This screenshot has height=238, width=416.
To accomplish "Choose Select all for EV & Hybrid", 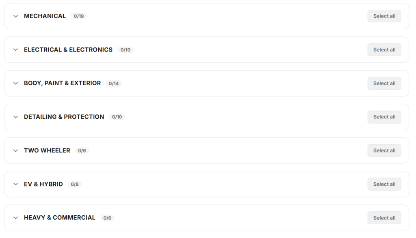I will coord(384,184).
